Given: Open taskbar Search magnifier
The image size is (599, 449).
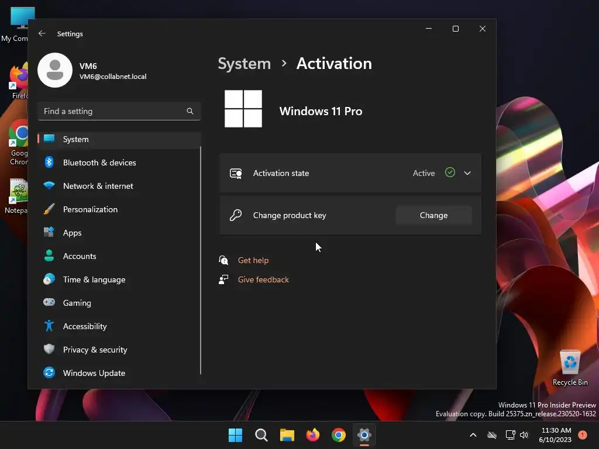Looking at the screenshot, I should point(261,435).
